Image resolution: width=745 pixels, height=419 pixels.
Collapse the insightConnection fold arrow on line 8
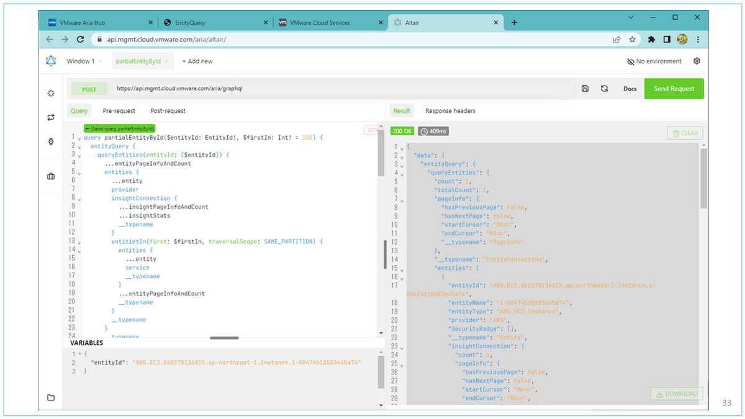[x=79, y=199]
